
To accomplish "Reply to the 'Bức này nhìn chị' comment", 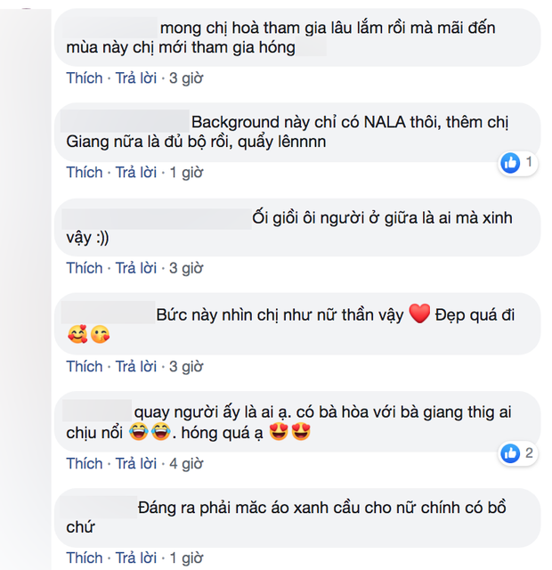I will tap(136, 366).
